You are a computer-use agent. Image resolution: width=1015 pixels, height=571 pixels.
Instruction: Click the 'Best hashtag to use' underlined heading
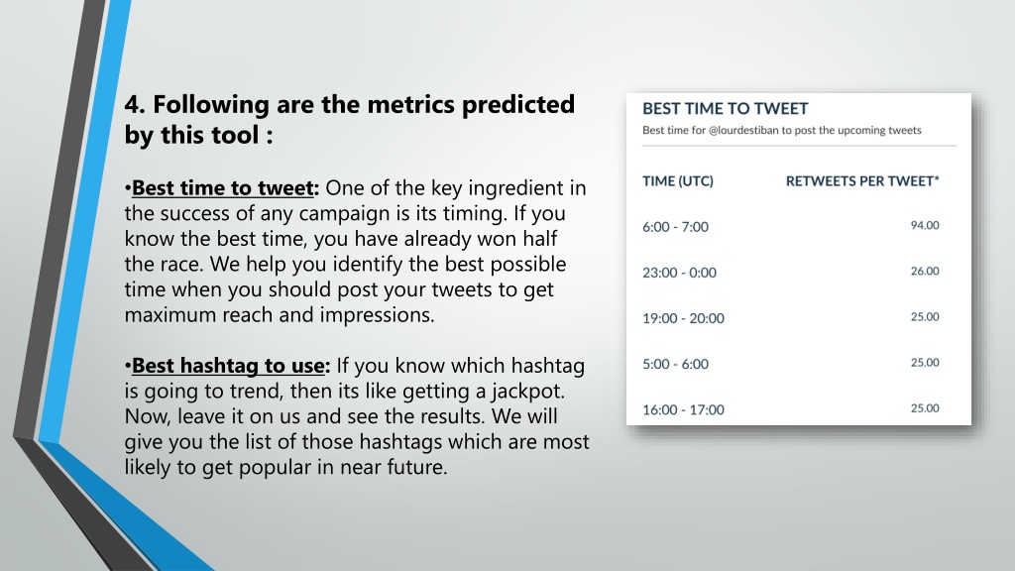(228, 365)
